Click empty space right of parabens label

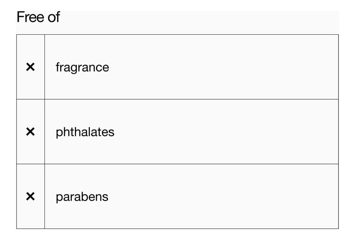(x=224, y=197)
